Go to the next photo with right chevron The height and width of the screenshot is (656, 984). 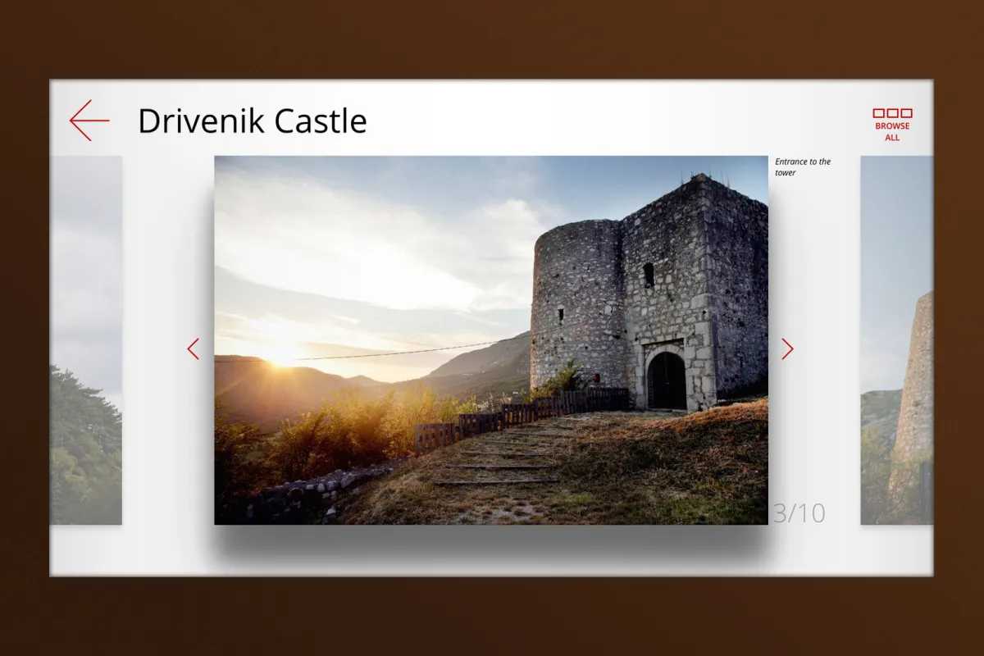pos(787,349)
